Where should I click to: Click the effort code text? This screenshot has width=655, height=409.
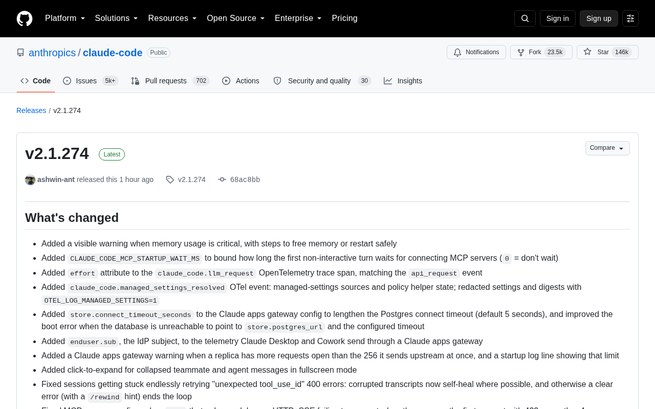coord(82,274)
